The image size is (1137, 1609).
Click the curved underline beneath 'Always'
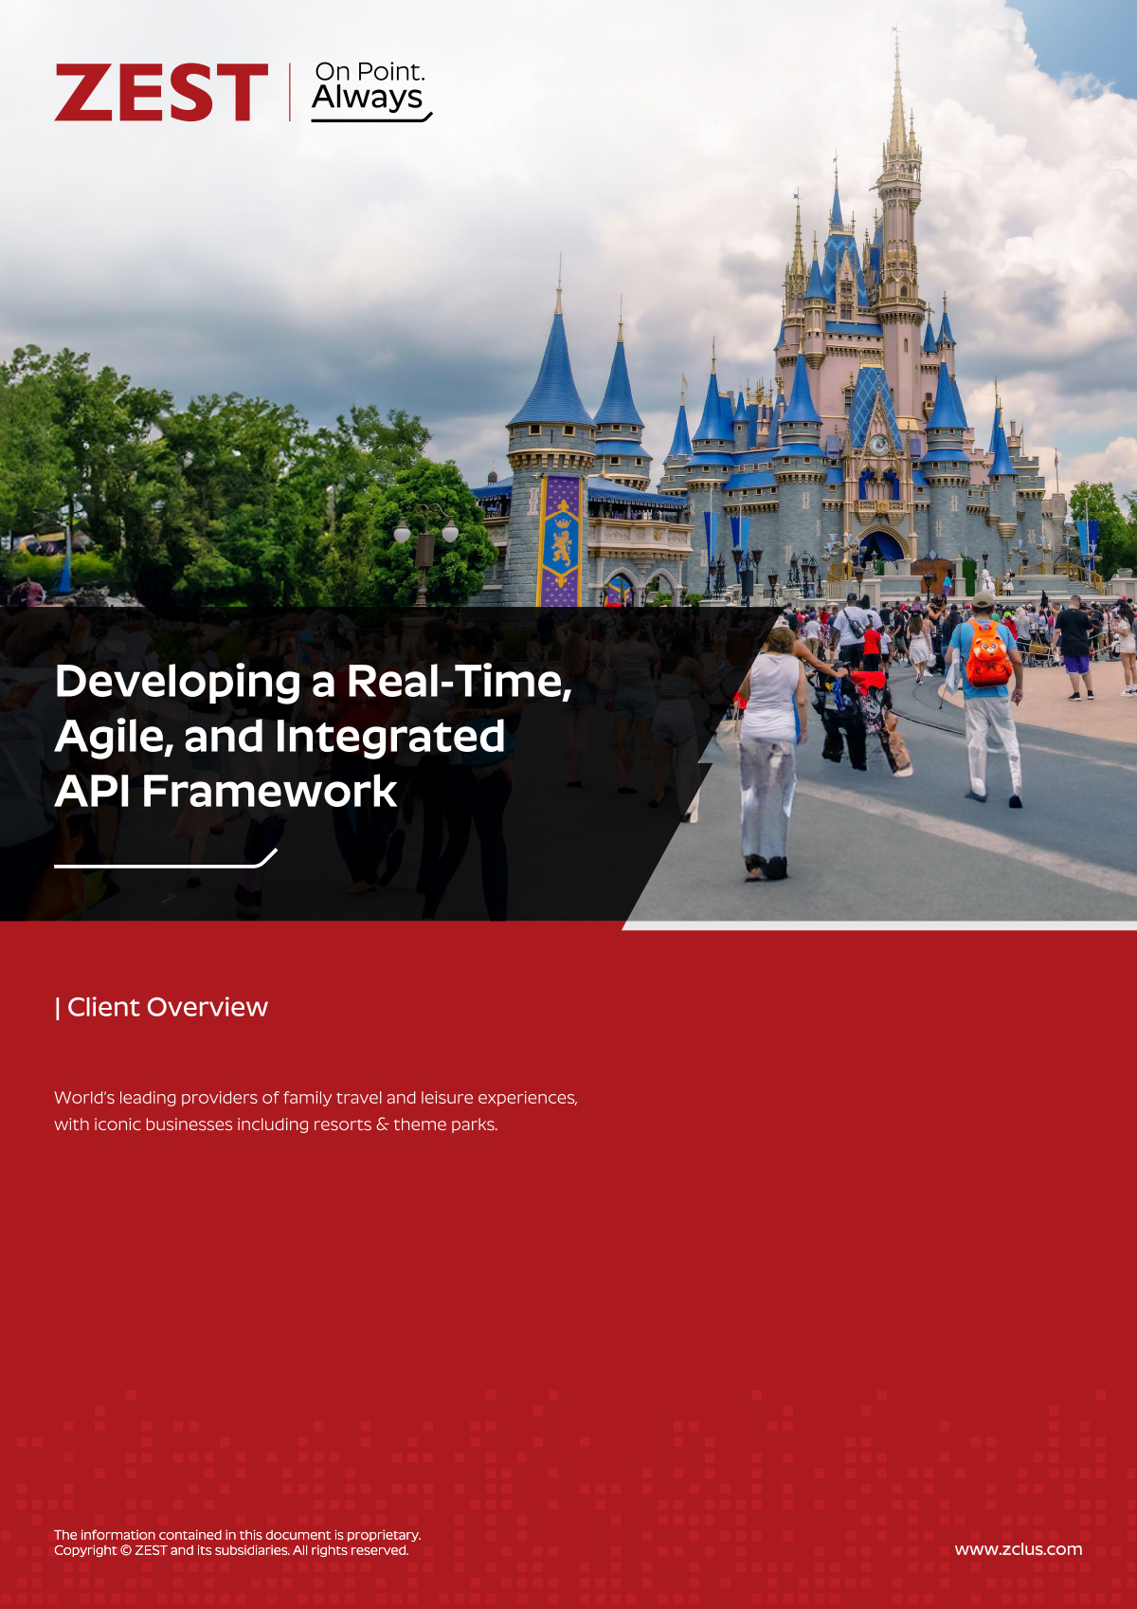click(371, 119)
